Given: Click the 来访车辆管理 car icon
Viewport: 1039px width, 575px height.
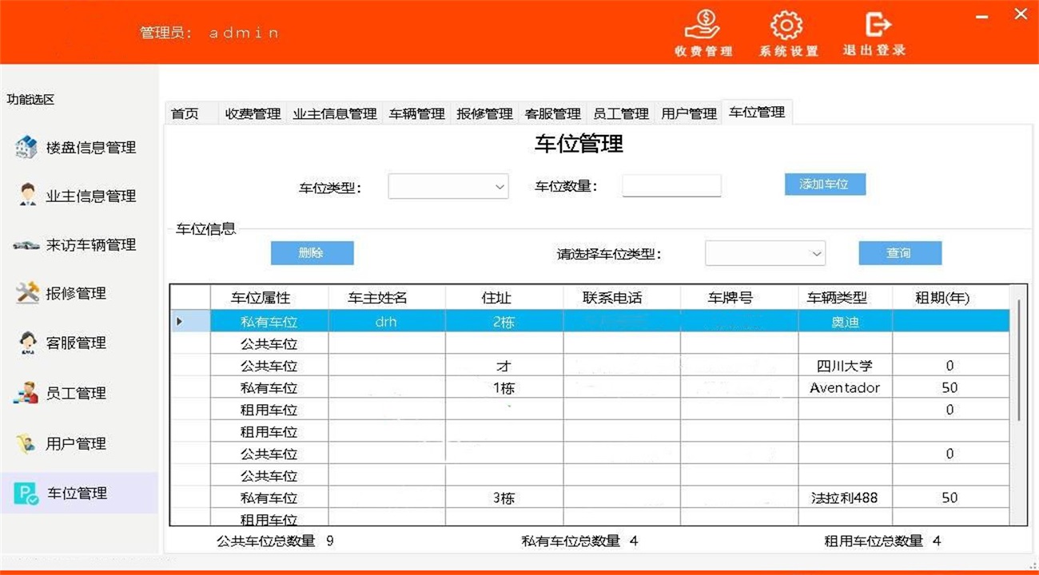Looking at the screenshot, I should tap(26, 245).
